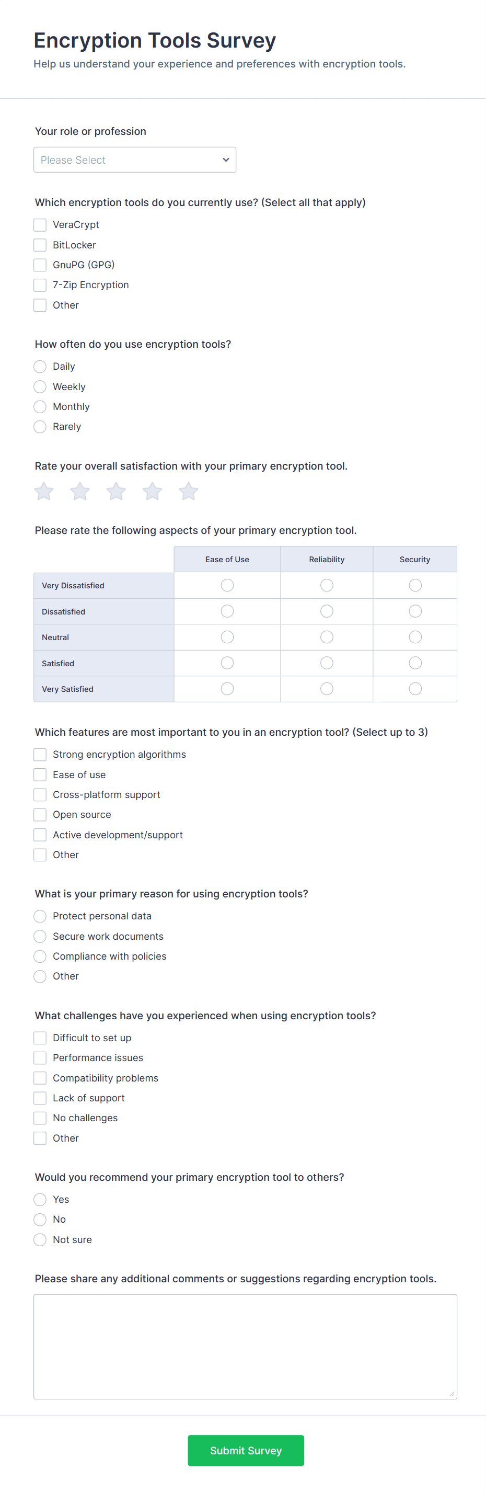Viewport: 486px width, 1492px height.
Task: Click the first satisfaction star
Action: click(x=43, y=491)
